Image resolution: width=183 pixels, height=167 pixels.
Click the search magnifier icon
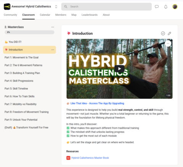66,7
